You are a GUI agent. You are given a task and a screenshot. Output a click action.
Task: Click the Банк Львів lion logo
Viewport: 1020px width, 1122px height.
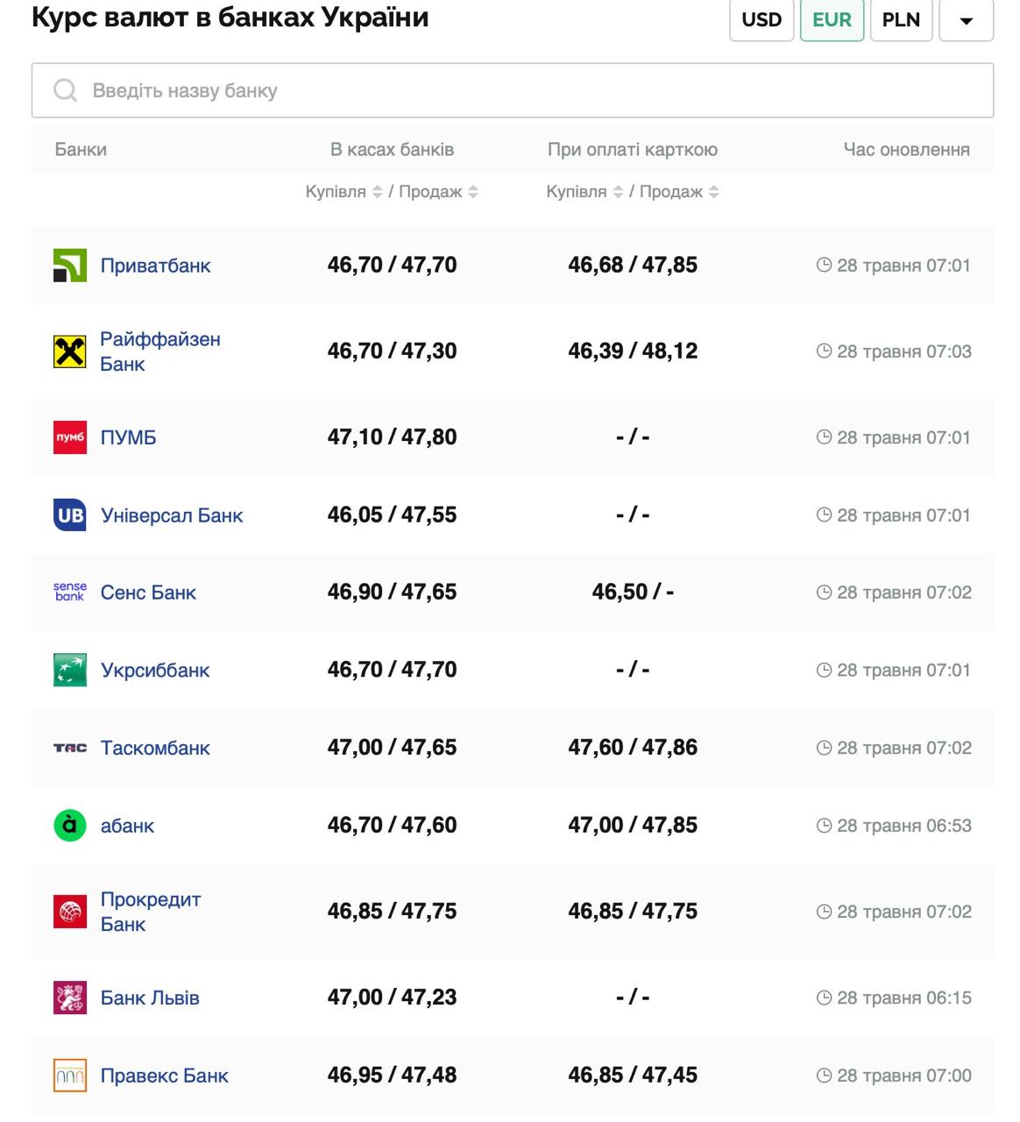point(70,998)
